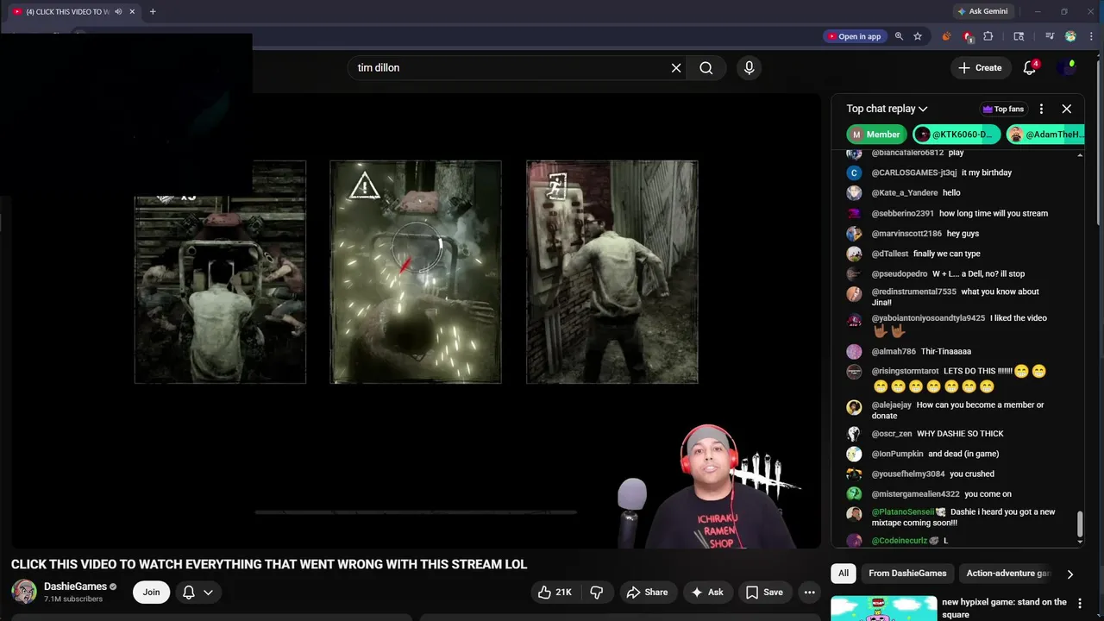
Task: Click @risingstormtarot chat message
Action: (x=959, y=379)
